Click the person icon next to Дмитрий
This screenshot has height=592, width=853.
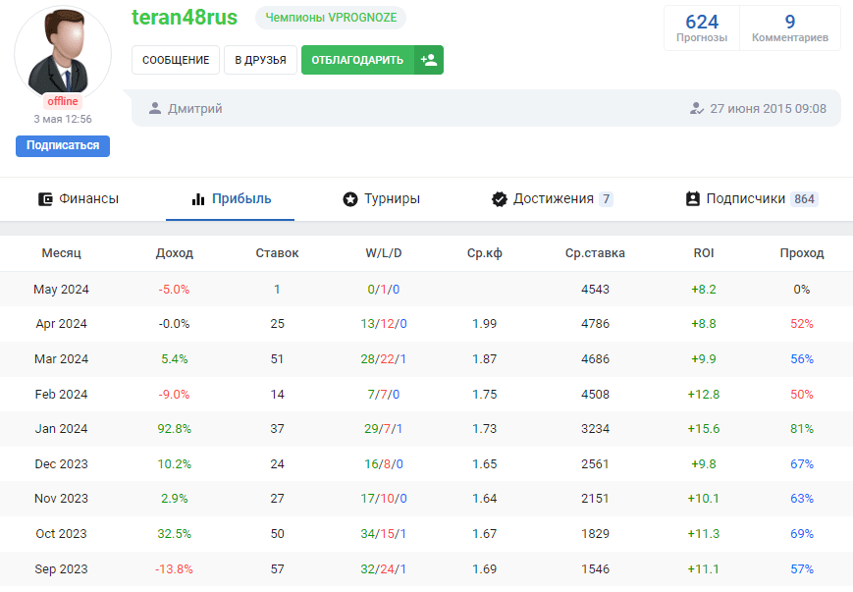pos(154,109)
